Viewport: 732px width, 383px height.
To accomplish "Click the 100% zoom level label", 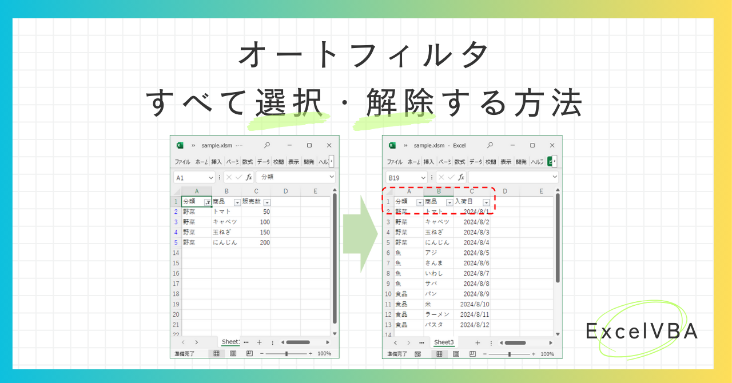I will pos(547,354).
